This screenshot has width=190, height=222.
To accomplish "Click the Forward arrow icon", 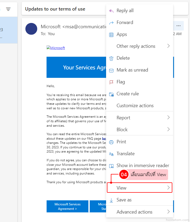I will [x=111, y=22].
